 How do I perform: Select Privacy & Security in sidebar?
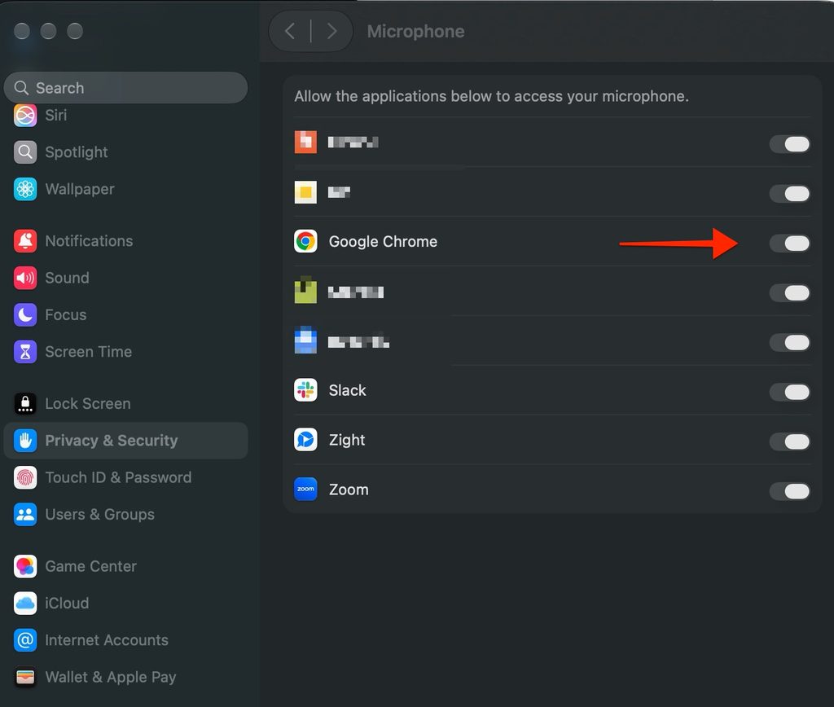click(x=125, y=441)
